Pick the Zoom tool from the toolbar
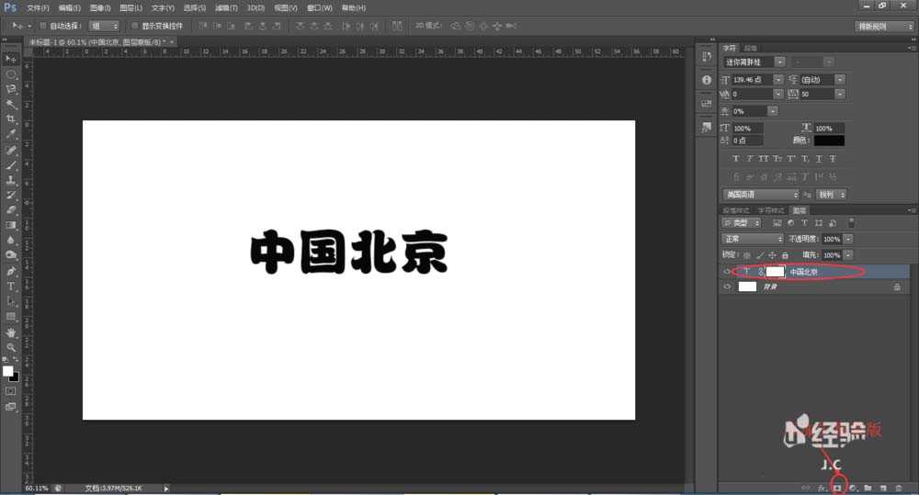 pos(11,347)
